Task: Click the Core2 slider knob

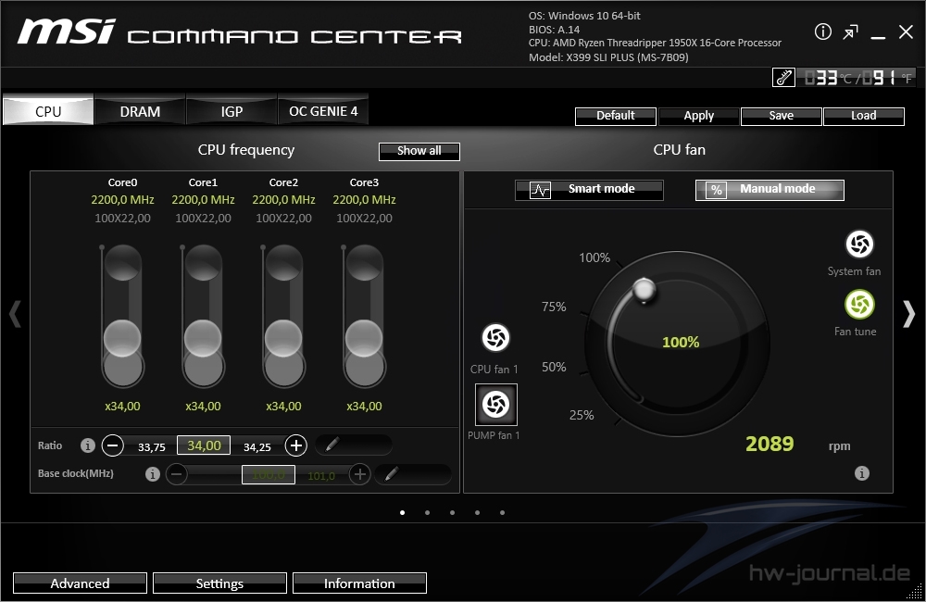Action: tap(283, 339)
